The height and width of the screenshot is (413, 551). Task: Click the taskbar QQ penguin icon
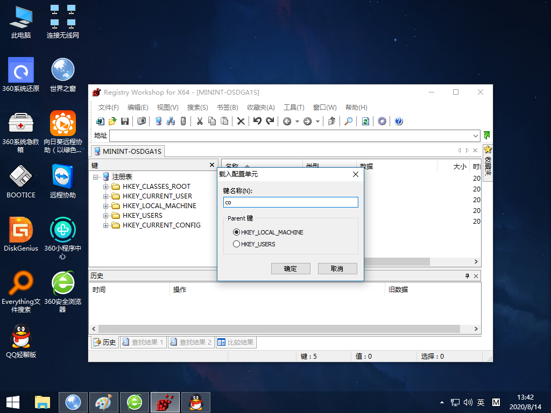pos(196,402)
